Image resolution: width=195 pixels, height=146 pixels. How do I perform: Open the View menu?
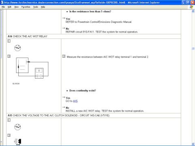coord(16,7)
